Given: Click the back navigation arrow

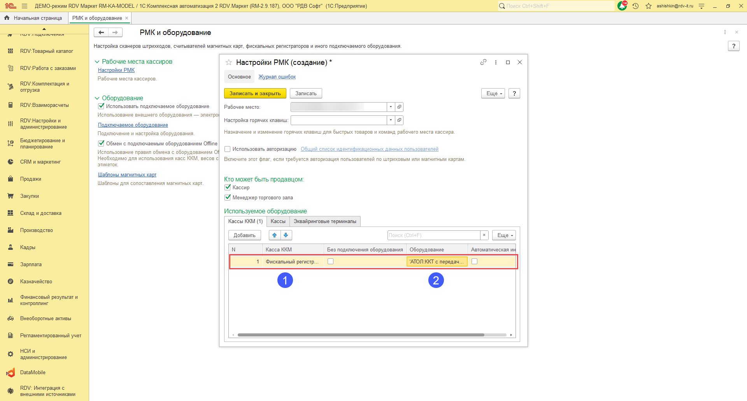Looking at the screenshot, I should click(101, 33).
